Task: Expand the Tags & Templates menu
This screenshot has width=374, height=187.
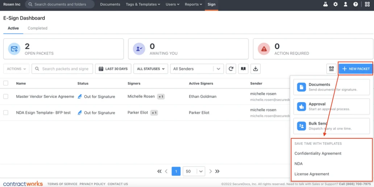Action: tap(143, 4)
